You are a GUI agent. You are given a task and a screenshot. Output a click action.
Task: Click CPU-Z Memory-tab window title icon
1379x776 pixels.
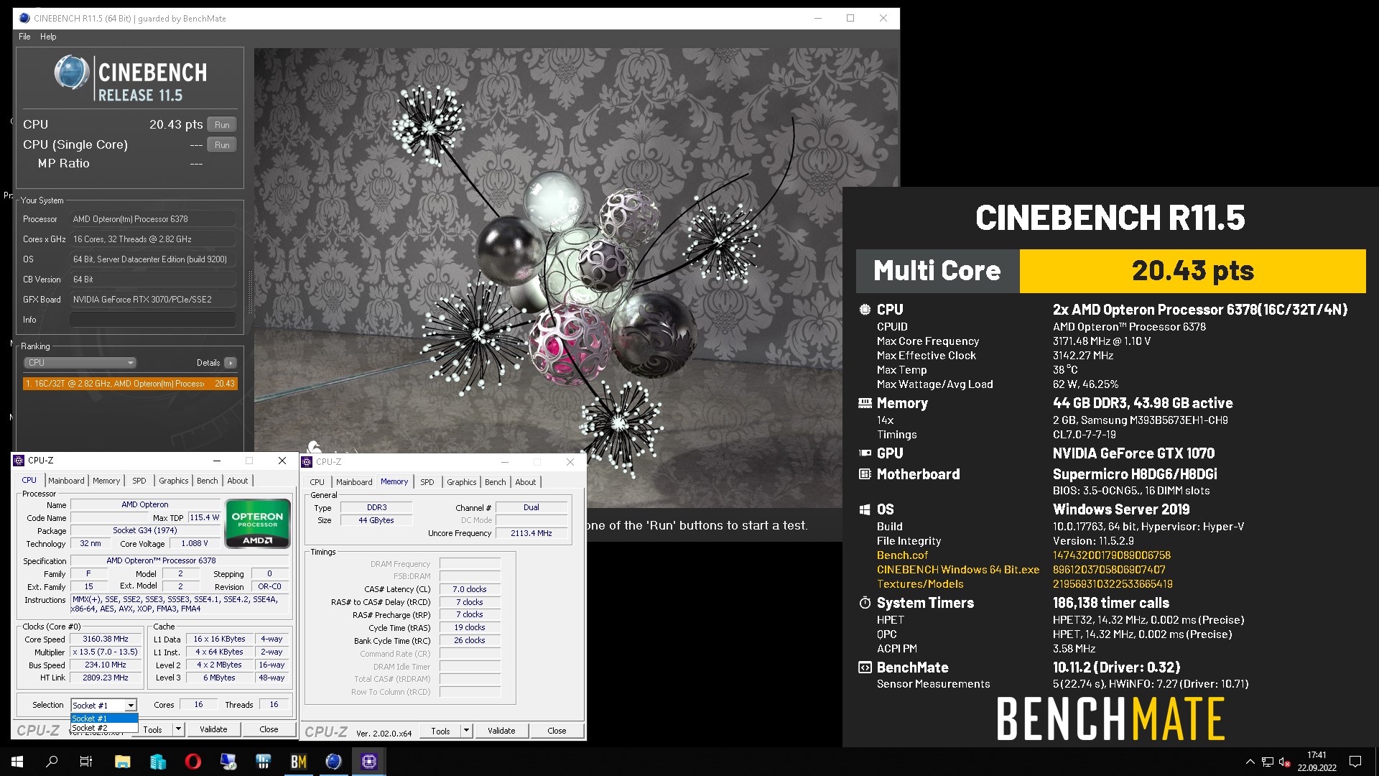point(307,462)
